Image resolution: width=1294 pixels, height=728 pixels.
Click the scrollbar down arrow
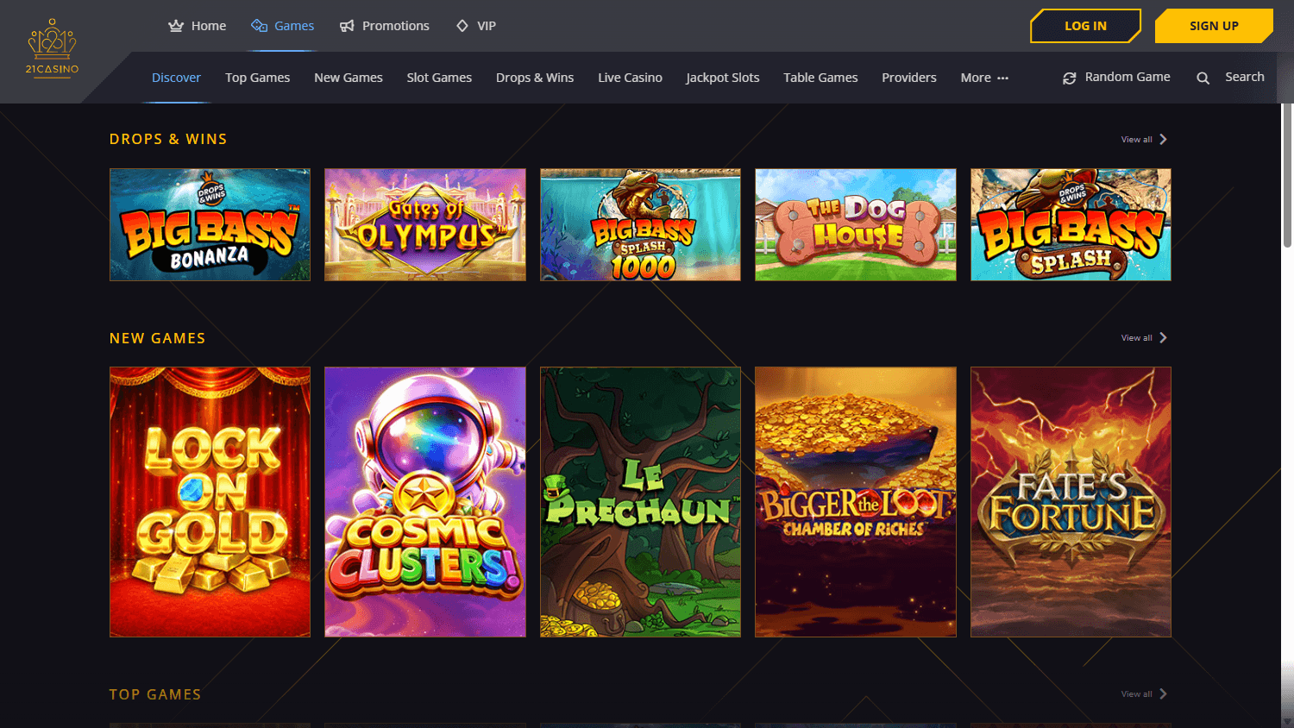point(1287,721)
